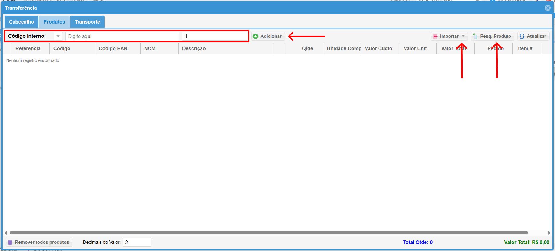
Task: Click the quantity field showing 1
Action: tap(215, 36)
